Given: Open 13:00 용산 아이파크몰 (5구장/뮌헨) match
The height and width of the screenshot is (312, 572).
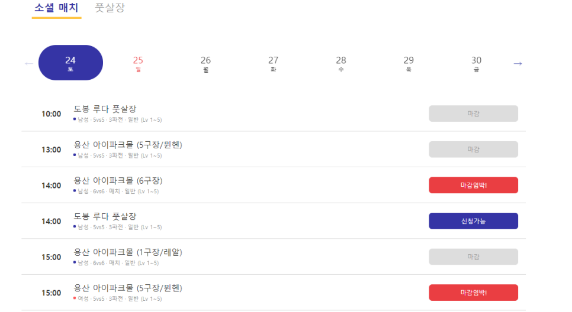Looking at the screenshot, I should 128,145.
